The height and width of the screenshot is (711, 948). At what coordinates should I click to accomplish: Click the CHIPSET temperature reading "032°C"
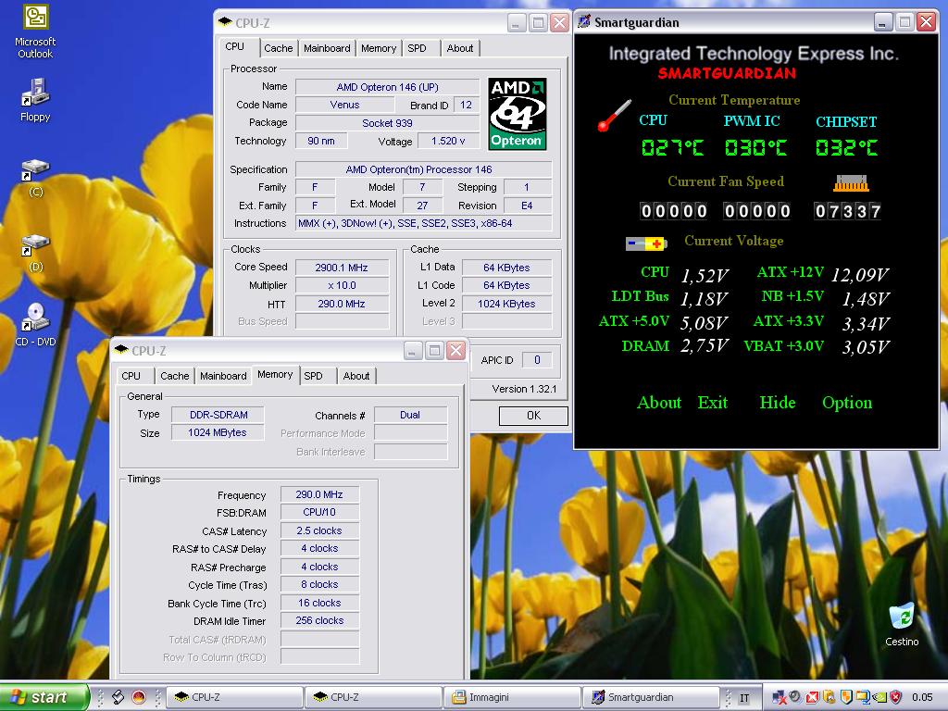point(846,147)
